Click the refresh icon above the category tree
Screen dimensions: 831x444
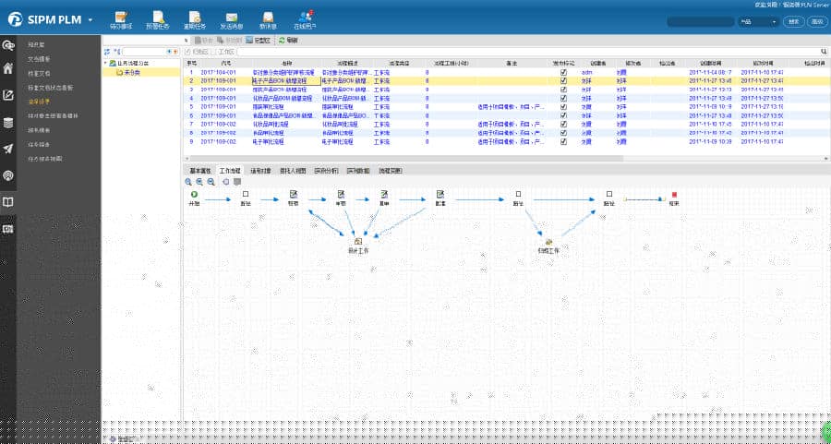[107, 52]
